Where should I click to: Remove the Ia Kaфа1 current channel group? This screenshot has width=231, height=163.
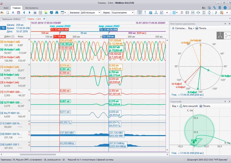click(29, 65)
